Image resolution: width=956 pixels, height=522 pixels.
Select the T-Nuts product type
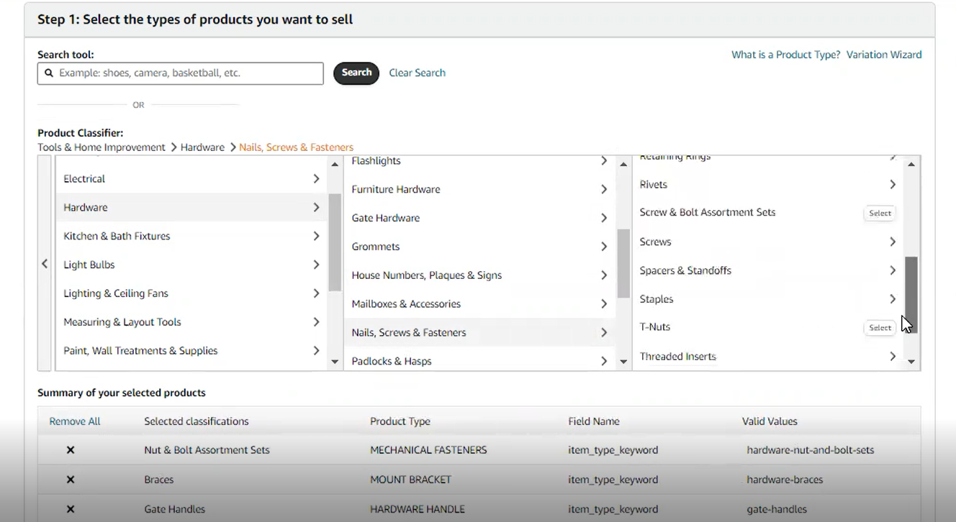[880, 327]
